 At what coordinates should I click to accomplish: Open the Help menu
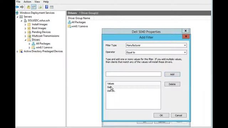click(x=46, y=2)
